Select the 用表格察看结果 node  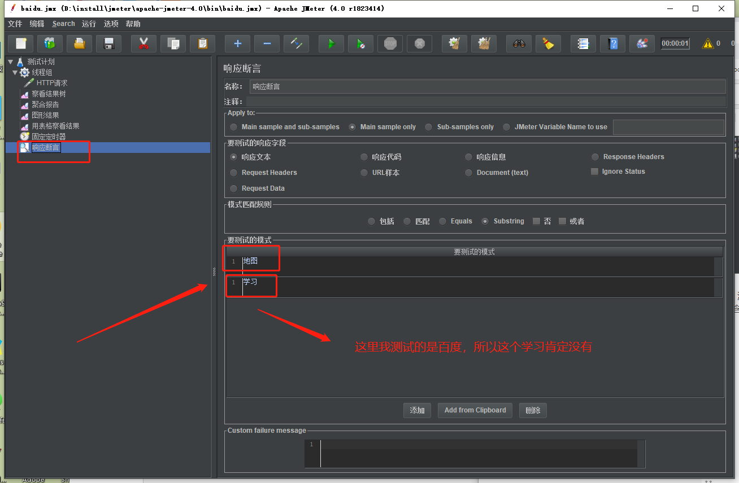click(x=55, y=126)
